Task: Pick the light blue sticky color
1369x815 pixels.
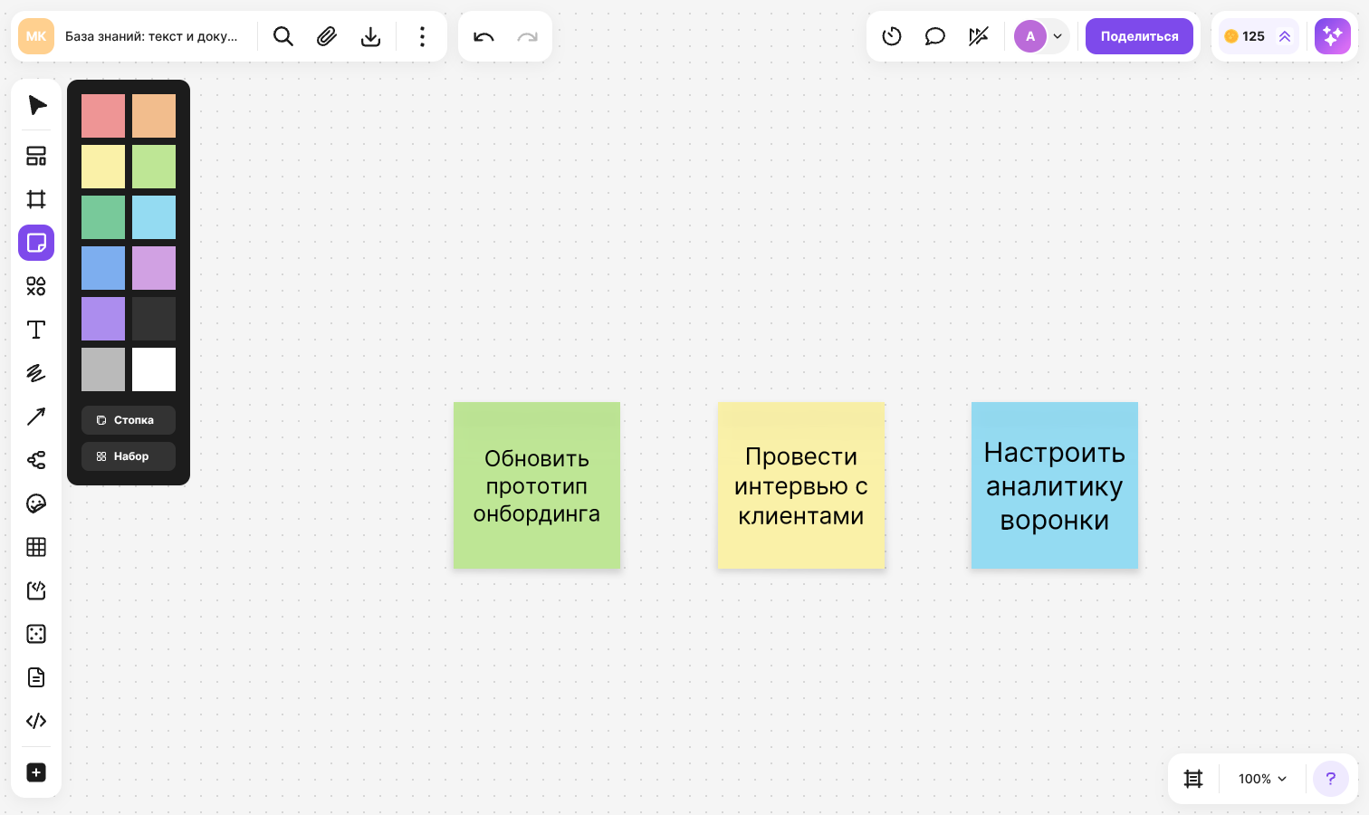Action: tap(154, 217)
